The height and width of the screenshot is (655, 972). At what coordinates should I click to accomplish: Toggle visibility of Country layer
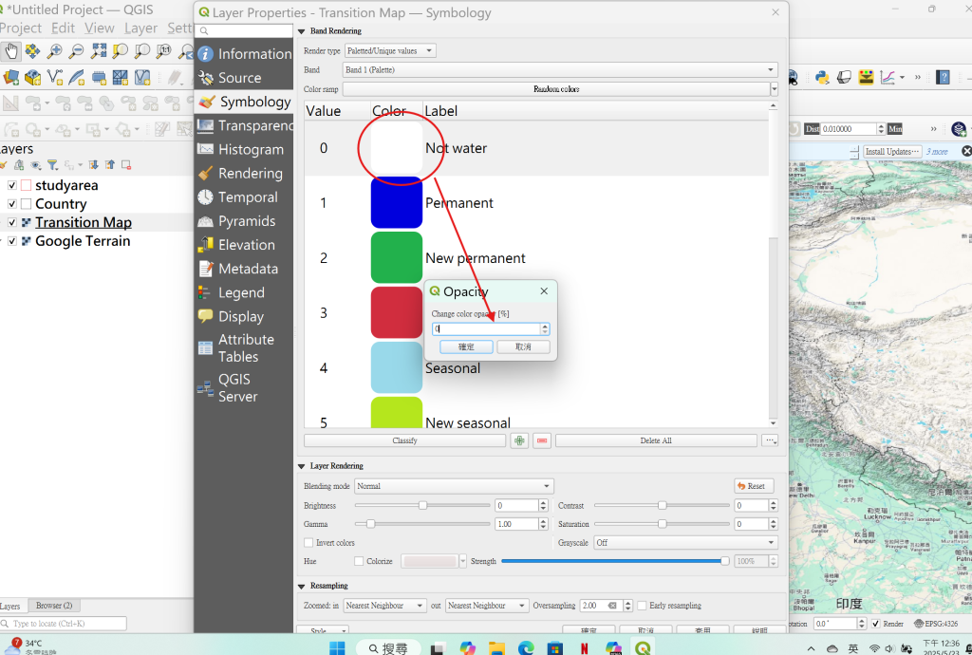(11, 204)
